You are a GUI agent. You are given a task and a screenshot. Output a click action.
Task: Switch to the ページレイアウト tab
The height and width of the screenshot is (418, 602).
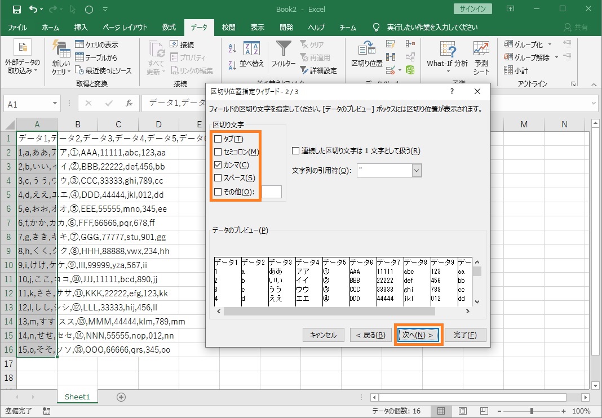[125, 27]
